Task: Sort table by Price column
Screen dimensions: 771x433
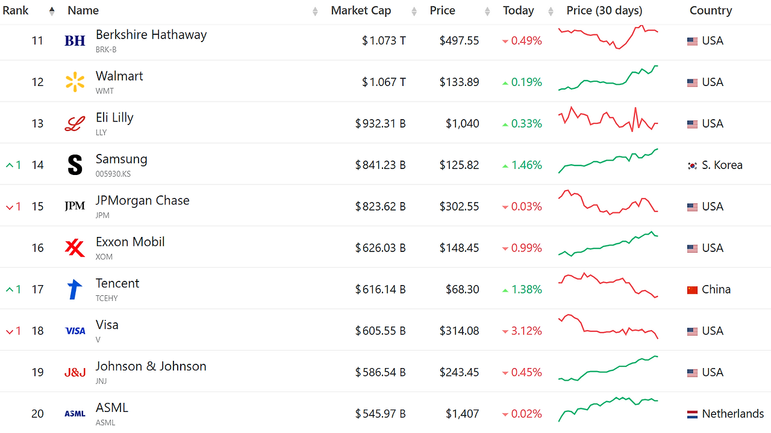Action: click(443, 11)
